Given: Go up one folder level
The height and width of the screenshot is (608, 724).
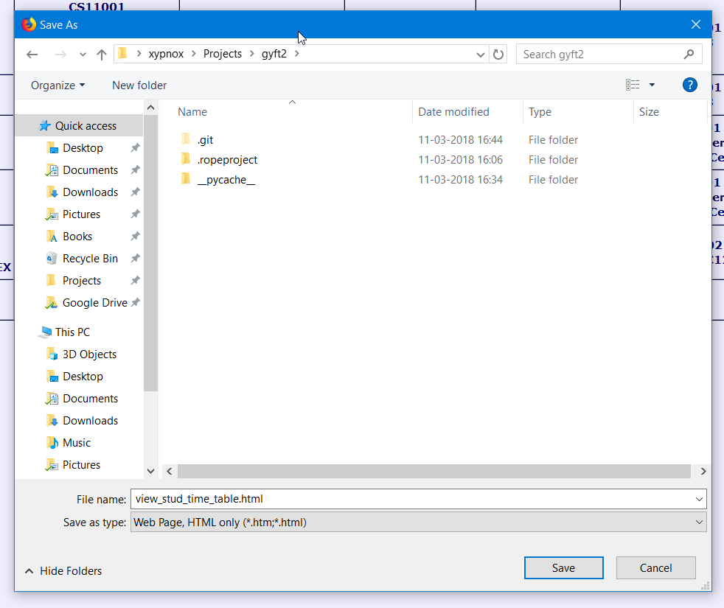Looking at the screenshot, I should pyautogui.click(x=102, y=55).
